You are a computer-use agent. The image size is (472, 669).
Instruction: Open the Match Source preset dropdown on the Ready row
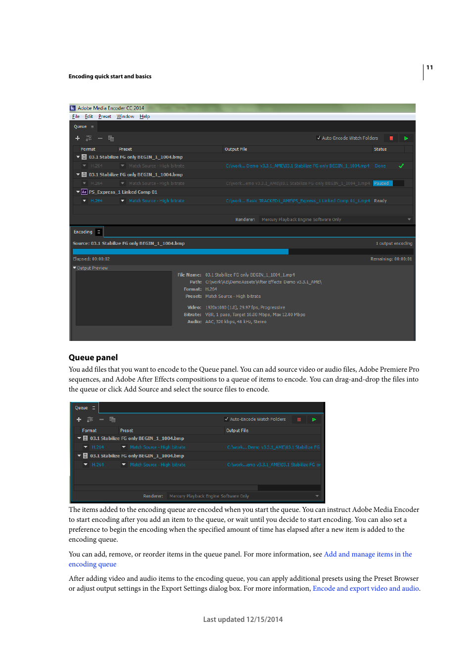[123, 201]
